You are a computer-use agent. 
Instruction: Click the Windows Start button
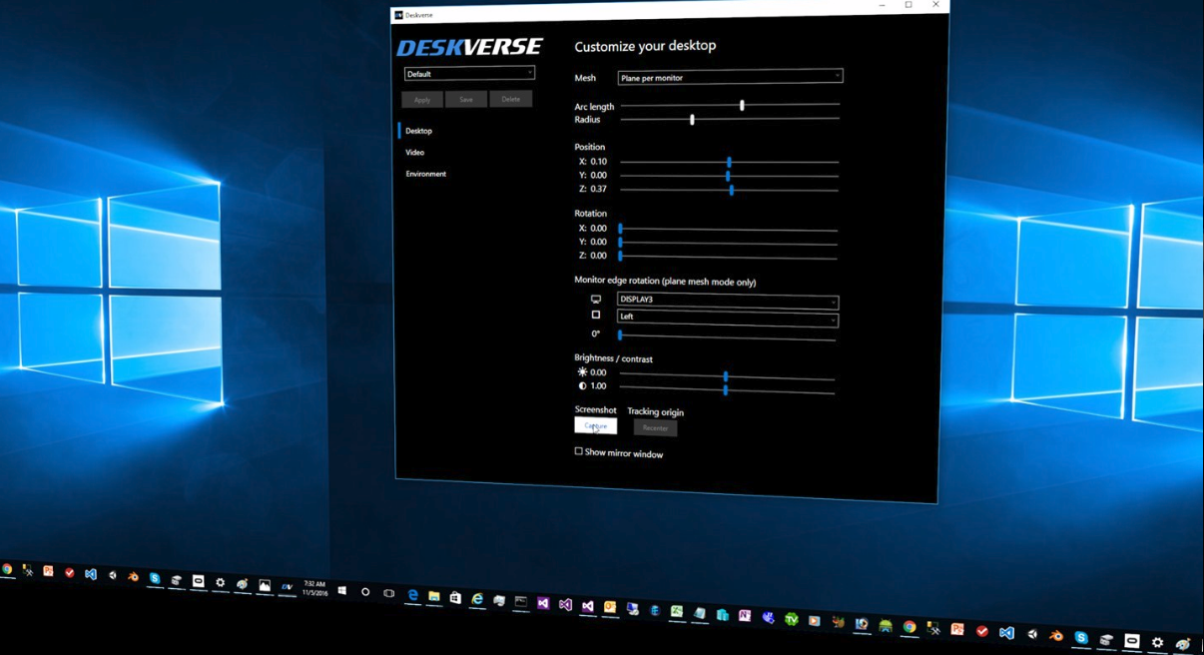click(341, 591)
